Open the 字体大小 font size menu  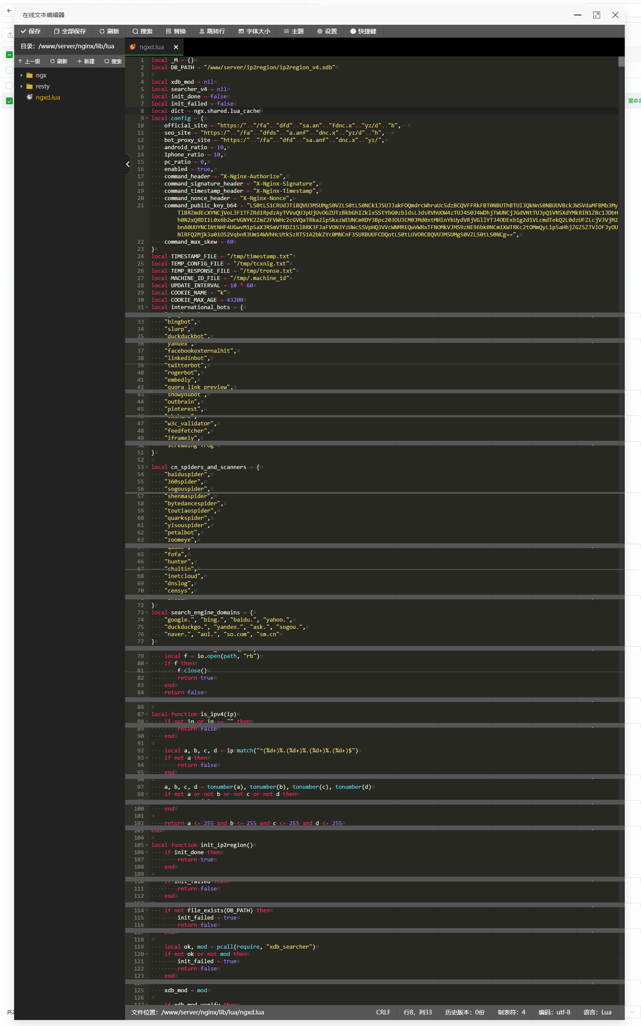coord(255,31)
